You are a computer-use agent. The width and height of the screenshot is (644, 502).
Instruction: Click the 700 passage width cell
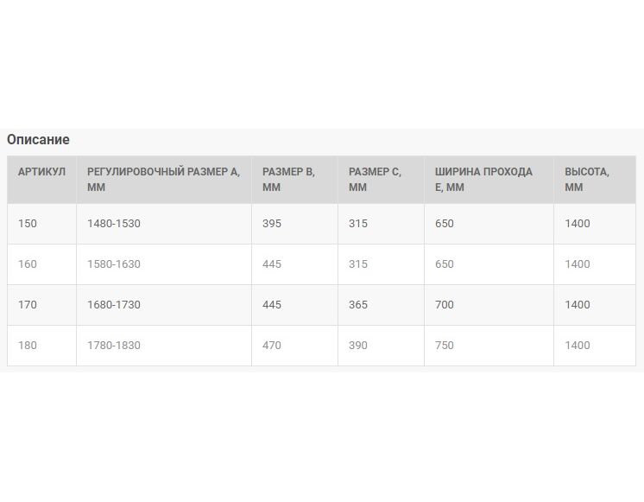click(x=489, y=305)
